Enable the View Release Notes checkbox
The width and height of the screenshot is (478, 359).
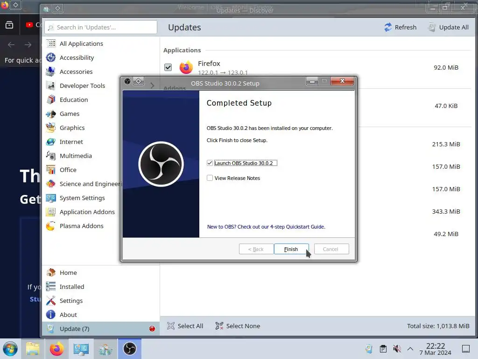210,178
